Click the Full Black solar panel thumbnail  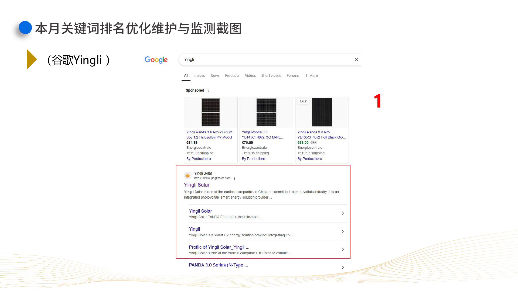tap(322, 112)
